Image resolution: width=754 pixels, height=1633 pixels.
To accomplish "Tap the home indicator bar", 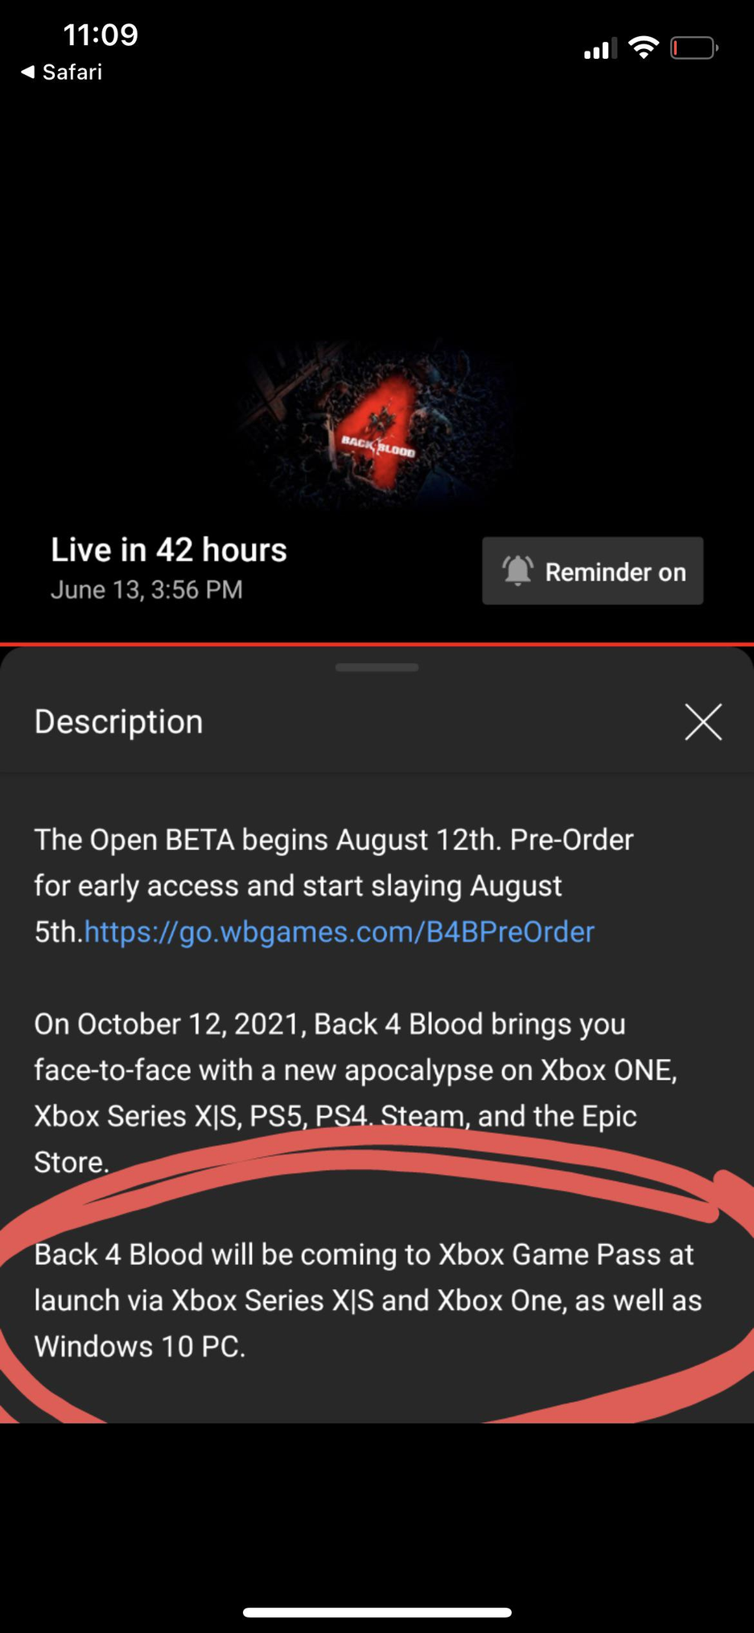I will tap(377, 1612).
